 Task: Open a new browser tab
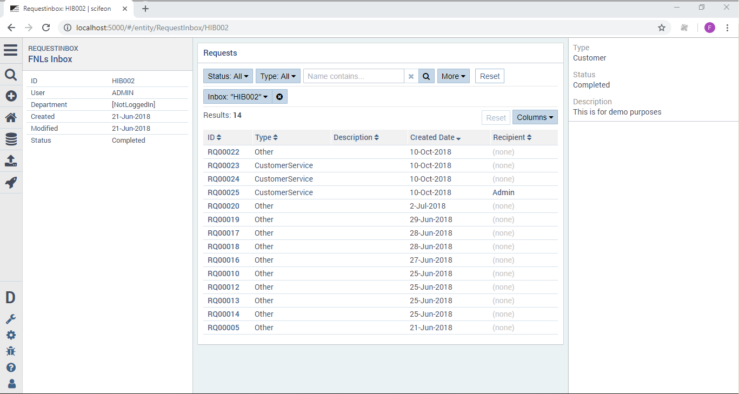tap(145, 9)
